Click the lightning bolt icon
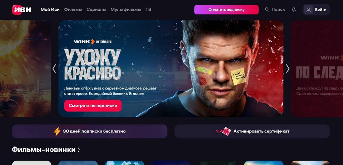Screen dimensions: 343x165 57,131
